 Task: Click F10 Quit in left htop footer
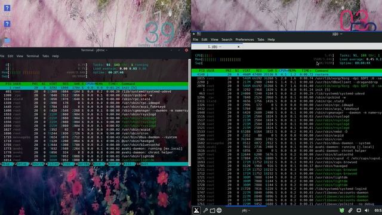(x=144, y=164)
